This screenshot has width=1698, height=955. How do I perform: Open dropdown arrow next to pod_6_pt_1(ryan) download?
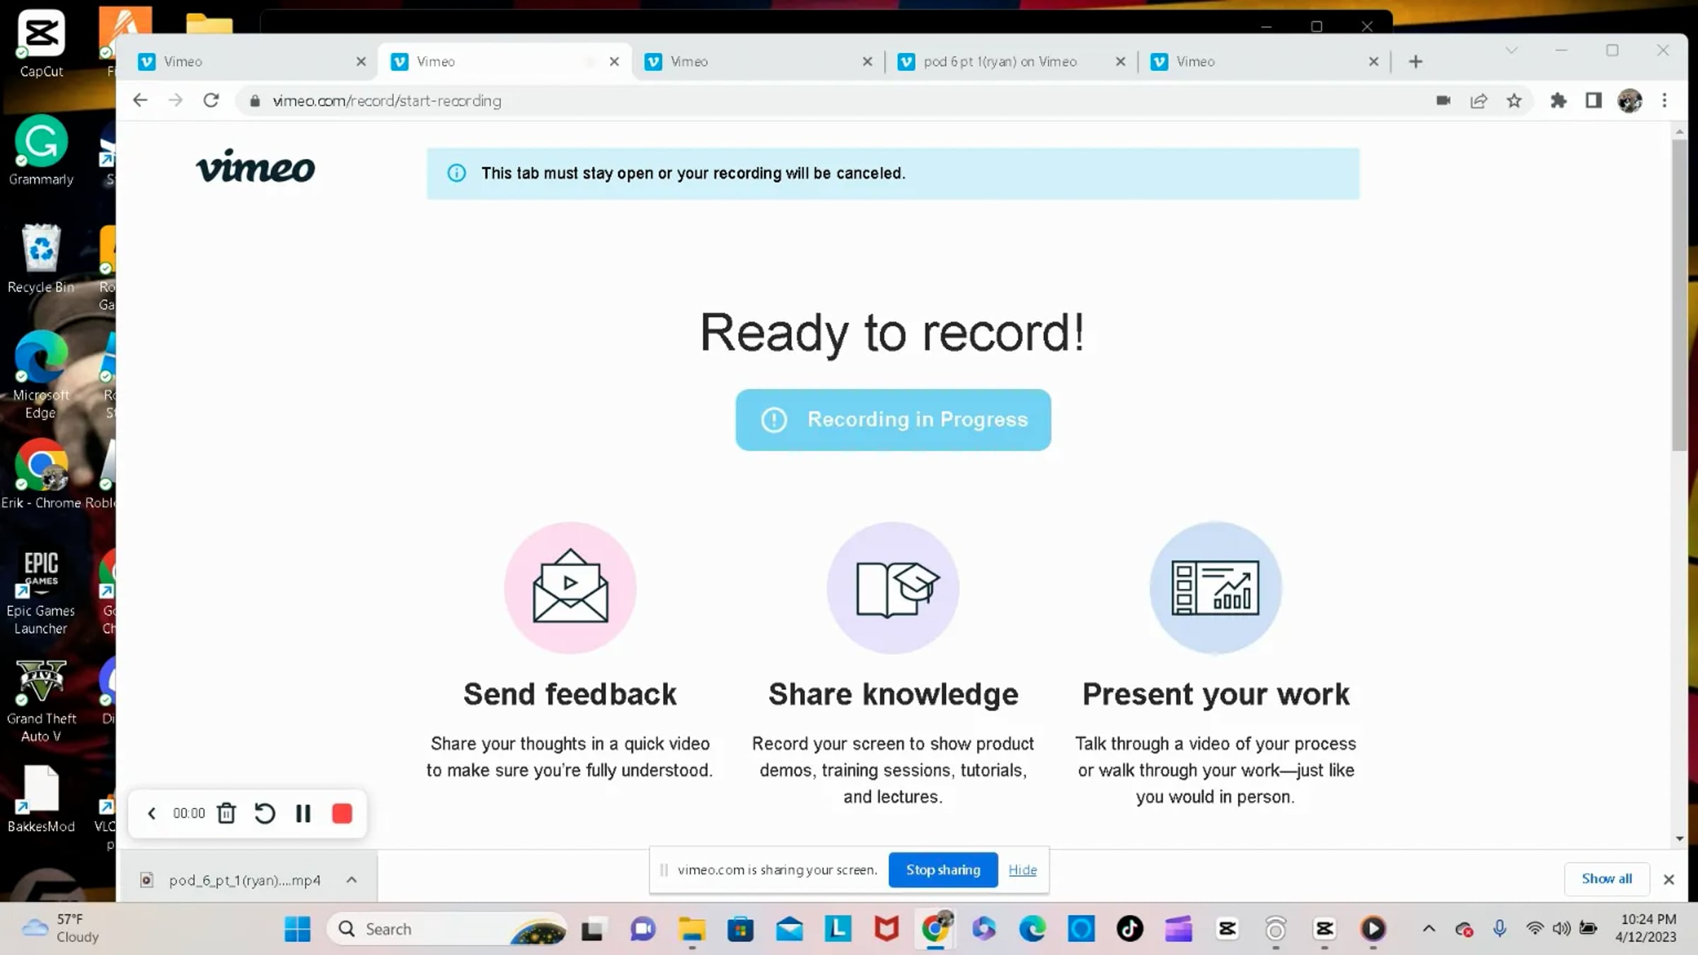click(352, 879)
